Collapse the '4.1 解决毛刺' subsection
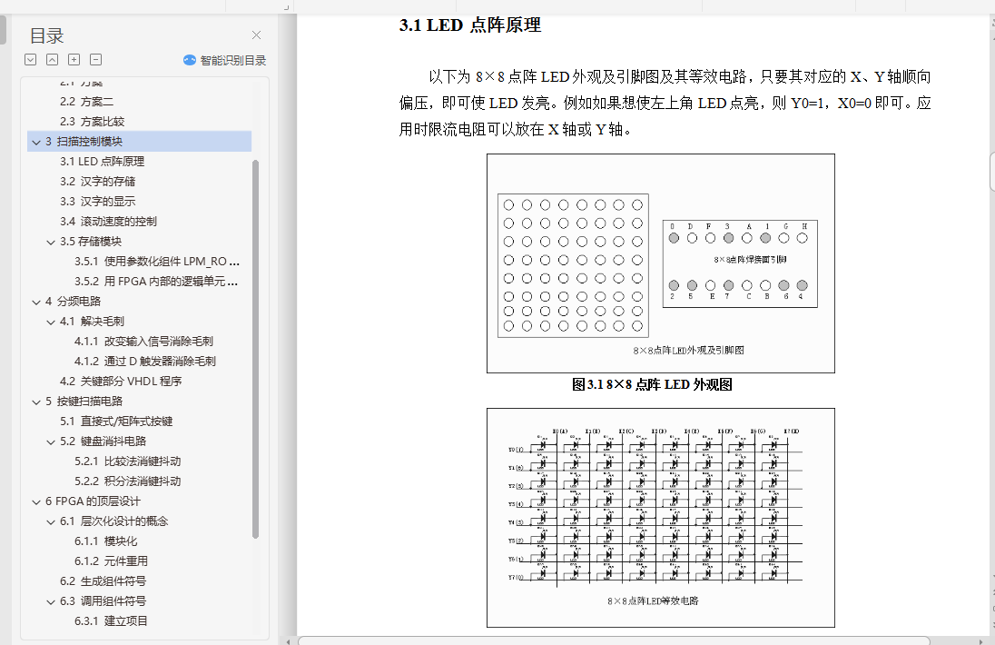The image size is (995, 645). click(51, 322)
